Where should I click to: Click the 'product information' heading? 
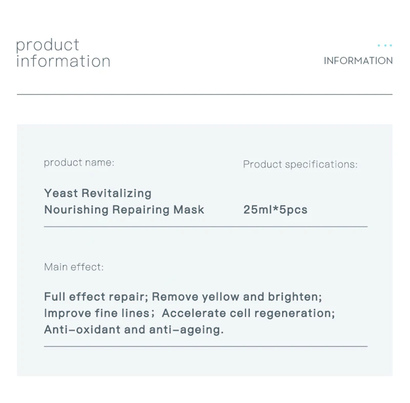pos(63,53)
